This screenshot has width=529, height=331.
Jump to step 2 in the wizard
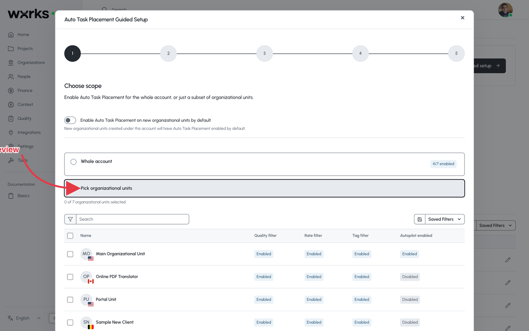168,53
